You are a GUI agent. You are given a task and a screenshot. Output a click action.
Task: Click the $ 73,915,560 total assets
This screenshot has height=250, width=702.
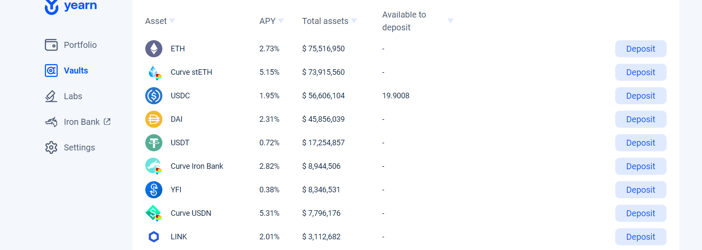pos(323,72)
